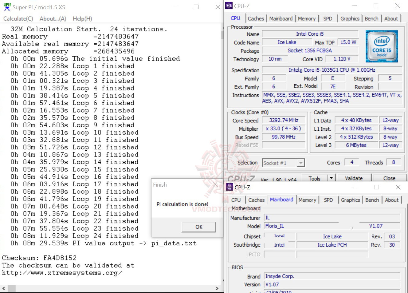Screen dimensions: 408x293
Task: Switch to SPD tab in lower CPU-Z window
Action: (328, 200)
